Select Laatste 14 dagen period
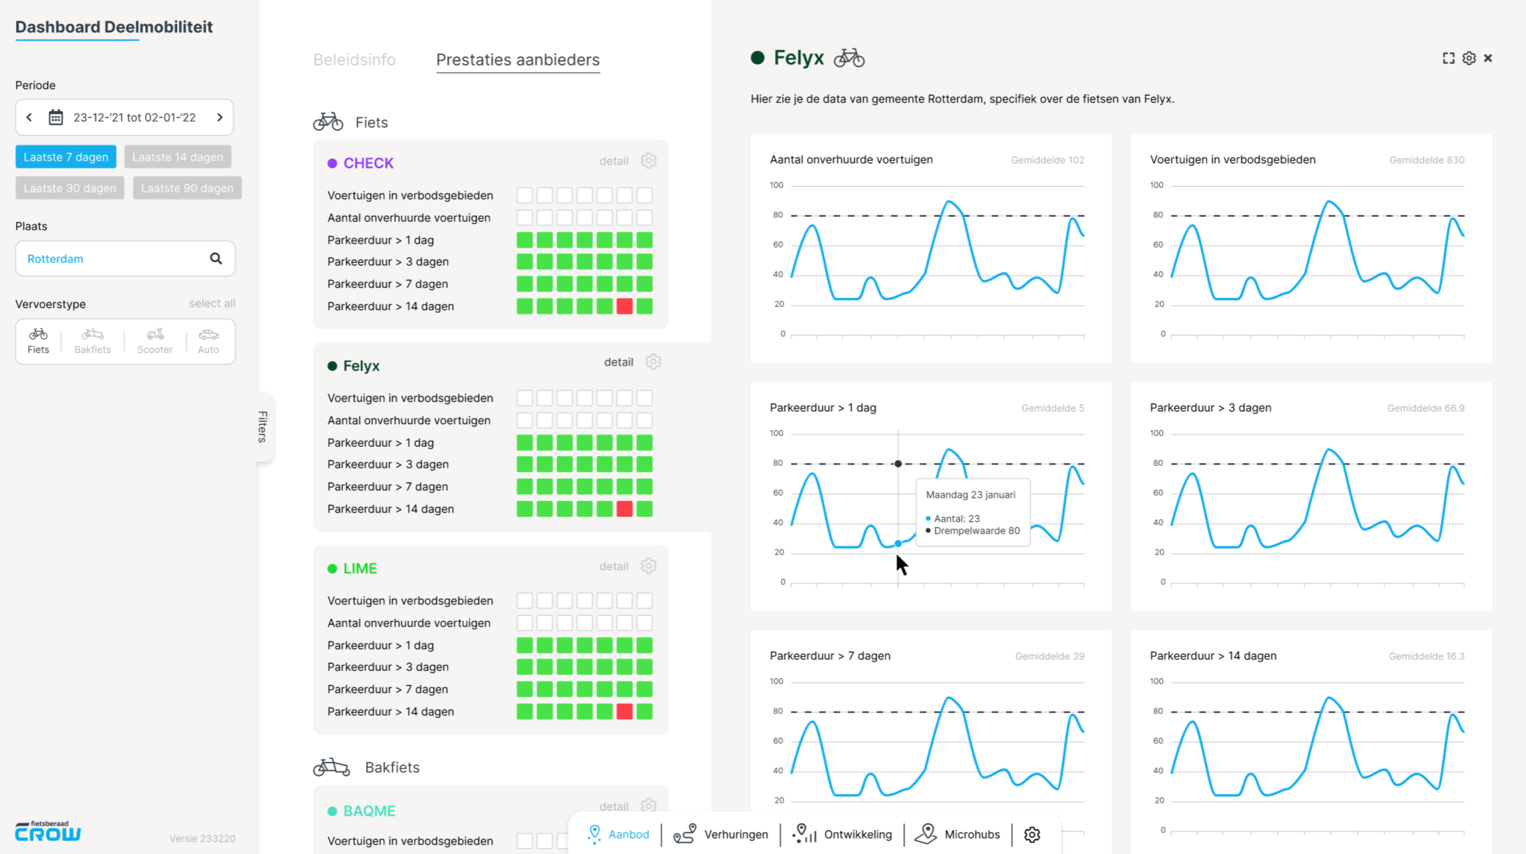 (178, 157)
